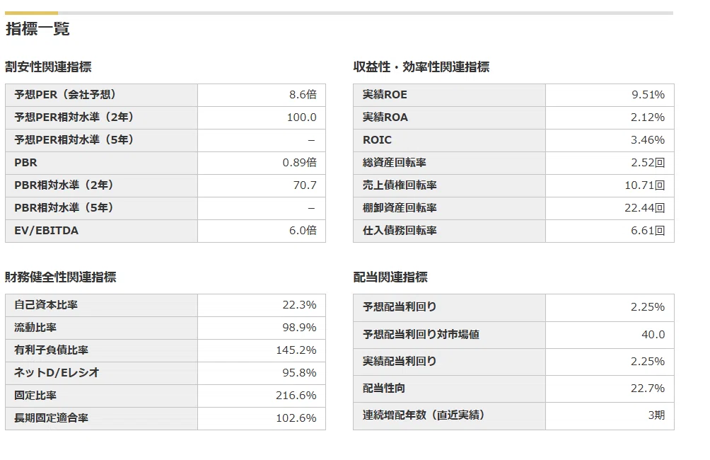Click the 指標一覧 heading
Image resolution: width=710 pixels, height=460 pixels.
pos(37,29)
